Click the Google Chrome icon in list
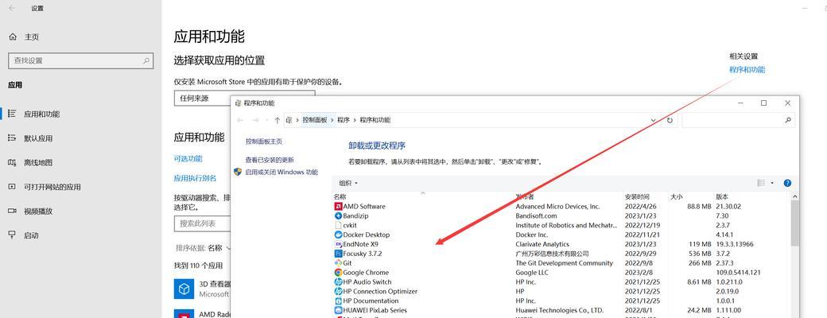This screenshot has height=318, width=827. [x=339, y=273]
